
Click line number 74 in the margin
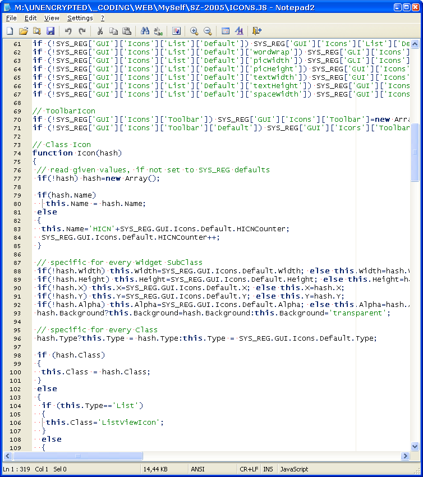(x=17, y=154)
